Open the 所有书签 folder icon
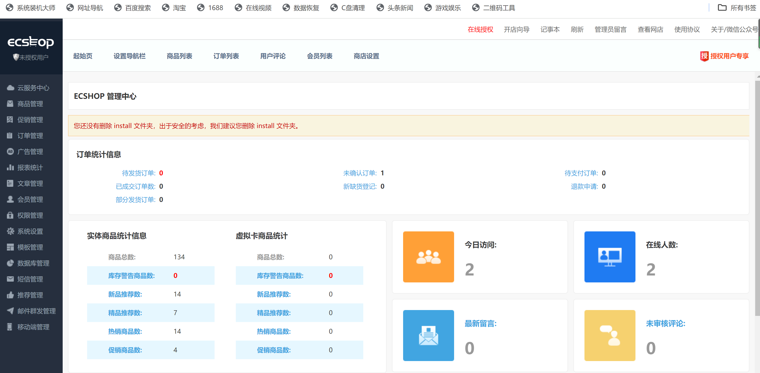760x373 pixels. [722, 8]
